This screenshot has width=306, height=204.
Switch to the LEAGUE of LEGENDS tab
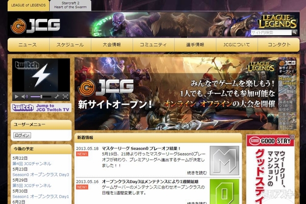coord(28,5)
